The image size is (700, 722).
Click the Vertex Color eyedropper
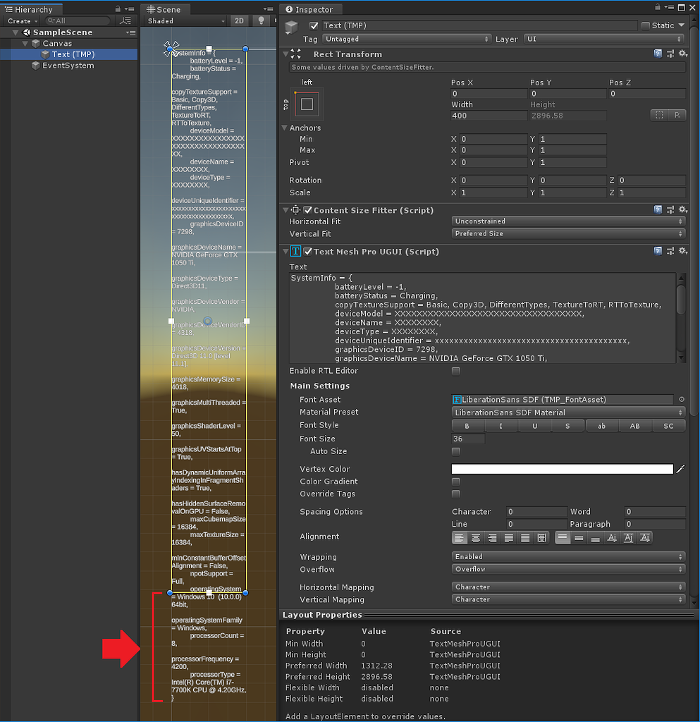[682, 468]
